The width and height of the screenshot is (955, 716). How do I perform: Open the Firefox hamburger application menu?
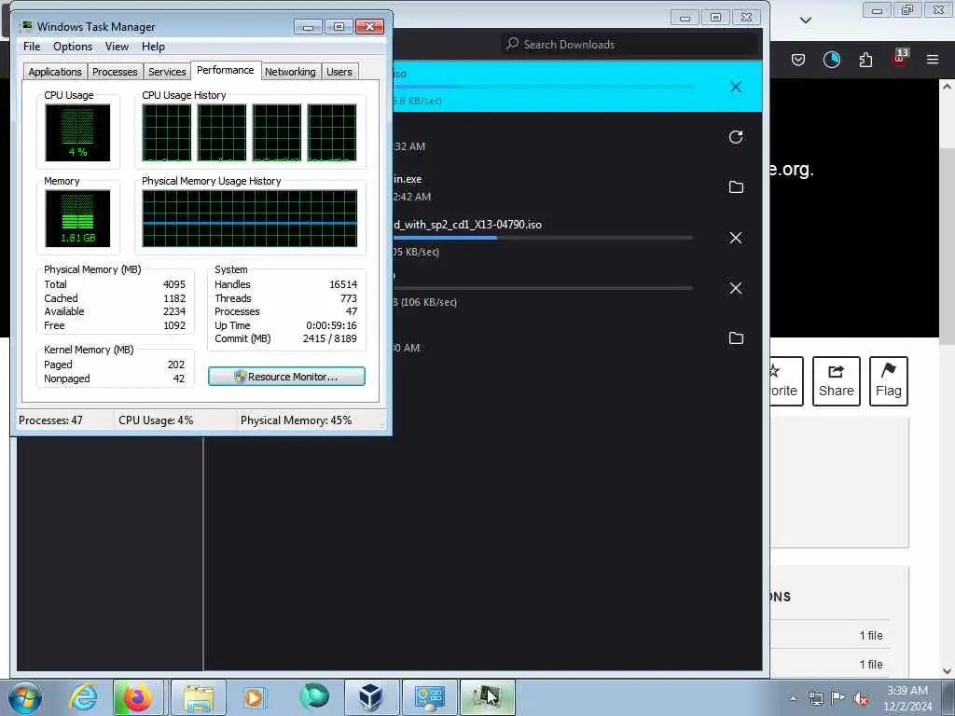point(933,60)
